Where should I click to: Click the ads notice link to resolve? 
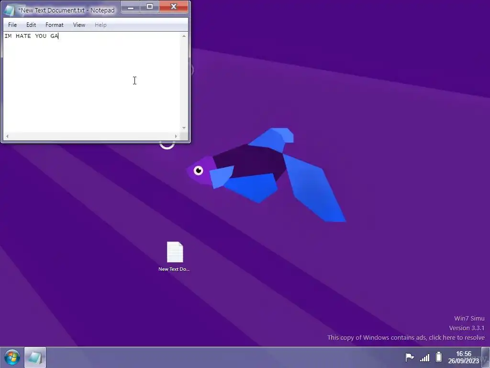(x=406, y=338)
